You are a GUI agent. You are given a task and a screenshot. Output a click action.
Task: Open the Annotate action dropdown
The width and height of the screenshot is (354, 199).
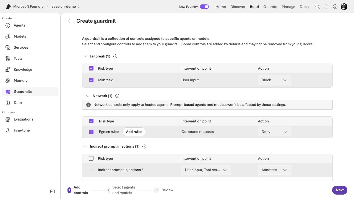[x=274, y=170]
